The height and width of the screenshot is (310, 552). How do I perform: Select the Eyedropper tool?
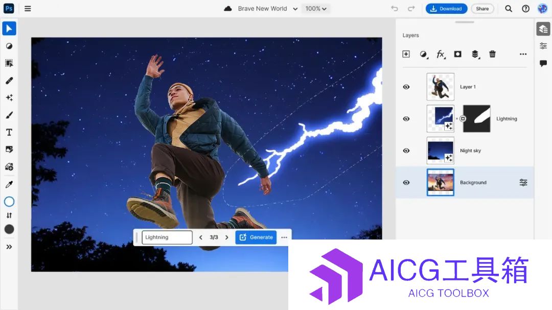tap(9, 184)
